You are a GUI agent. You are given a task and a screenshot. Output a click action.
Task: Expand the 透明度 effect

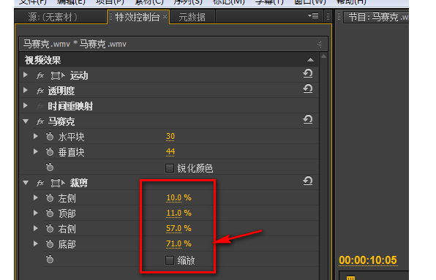[26, 90]
